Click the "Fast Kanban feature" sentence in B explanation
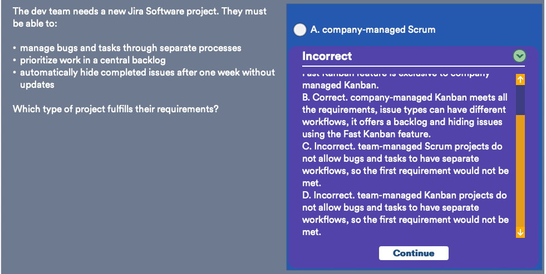Screen dimensions: 546x274 pos(366,134)
